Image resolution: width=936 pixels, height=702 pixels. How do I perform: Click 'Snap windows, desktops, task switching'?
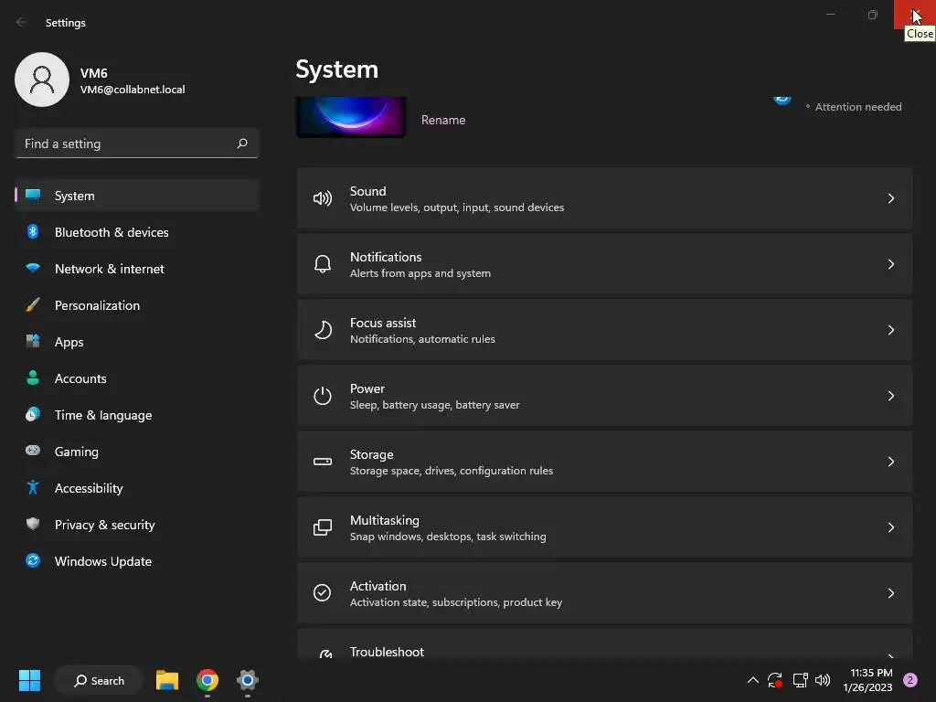point(448,536)
